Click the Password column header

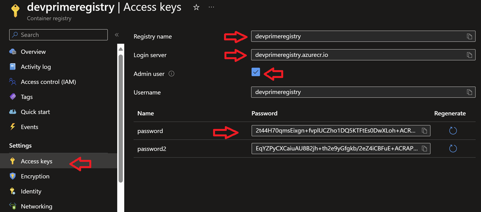click(264, 113)
